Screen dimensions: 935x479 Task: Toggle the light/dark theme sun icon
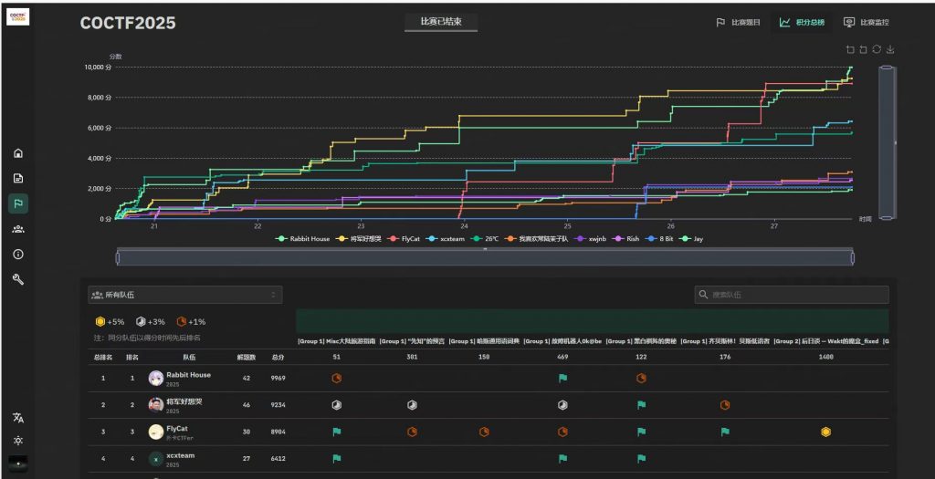[18, 440]
